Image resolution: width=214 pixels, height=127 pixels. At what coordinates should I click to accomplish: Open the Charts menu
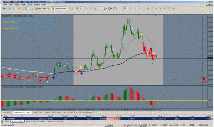[x=23, y=5]
